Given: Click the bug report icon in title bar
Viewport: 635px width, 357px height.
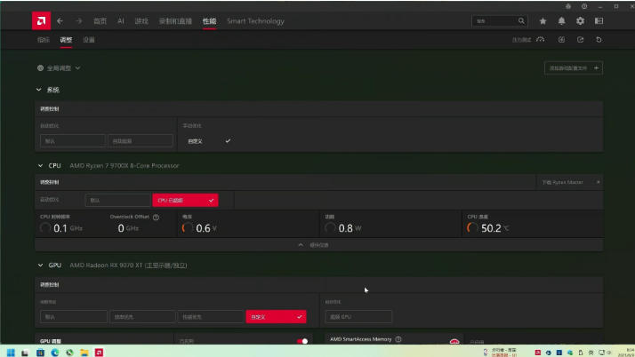Looking at the screenshot, I should pos(568,6).
